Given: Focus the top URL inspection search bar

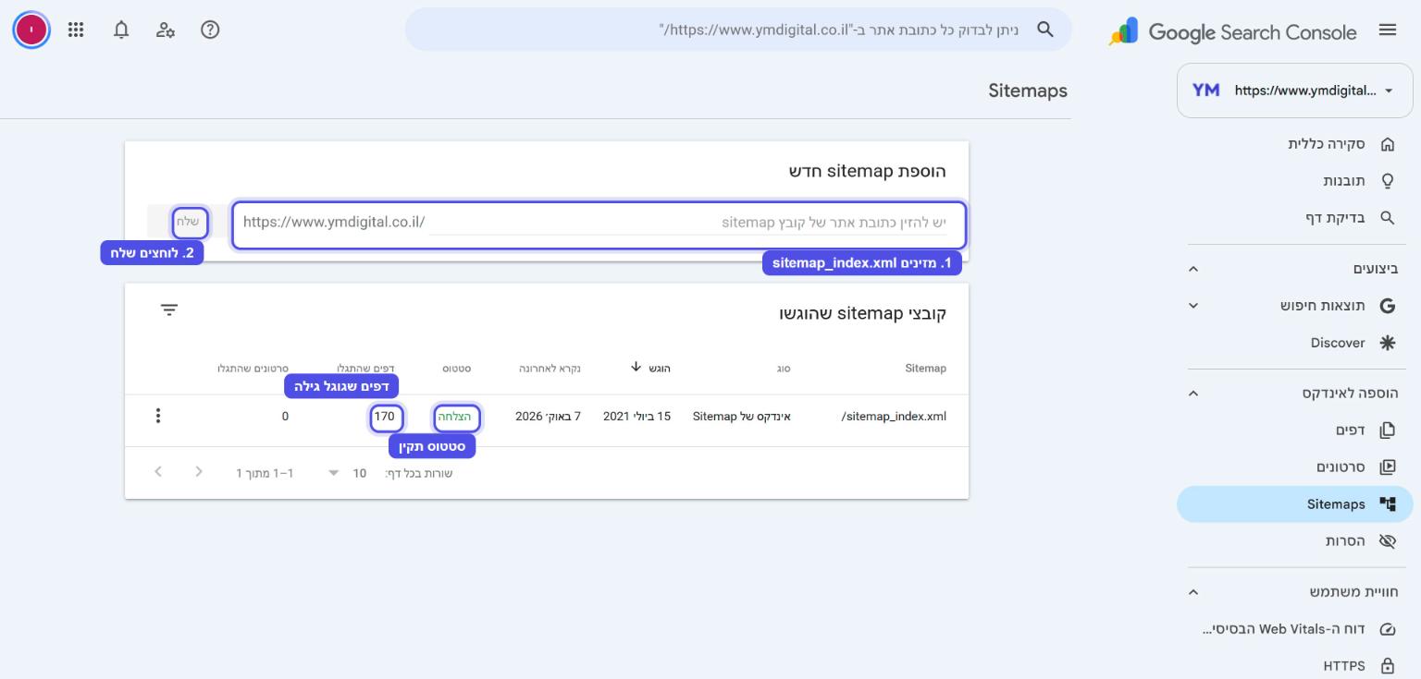Looking at the screenshot, I should (738, 30).
